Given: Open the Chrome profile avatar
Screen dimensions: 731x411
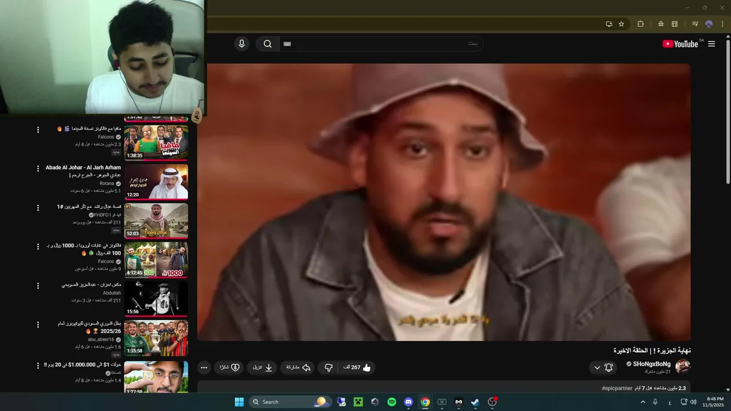Looking at the screenshot, I should pyautogui.click(x=709, y=24).
